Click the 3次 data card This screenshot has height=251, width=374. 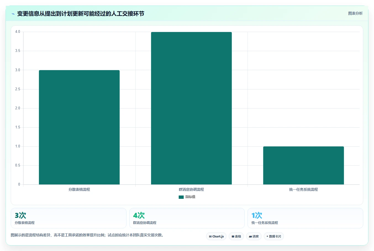click(x=69, y=218)
